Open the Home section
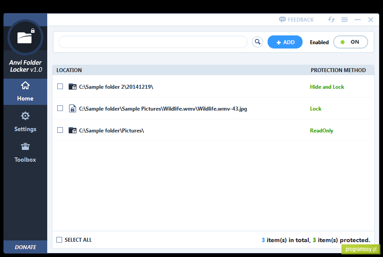 [25, 92]
